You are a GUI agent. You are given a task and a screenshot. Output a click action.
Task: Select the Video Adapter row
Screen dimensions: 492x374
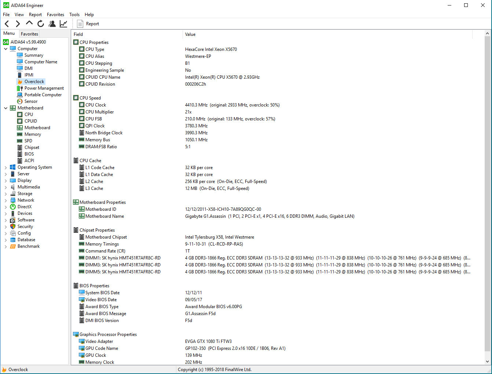[x=271, y=341]
